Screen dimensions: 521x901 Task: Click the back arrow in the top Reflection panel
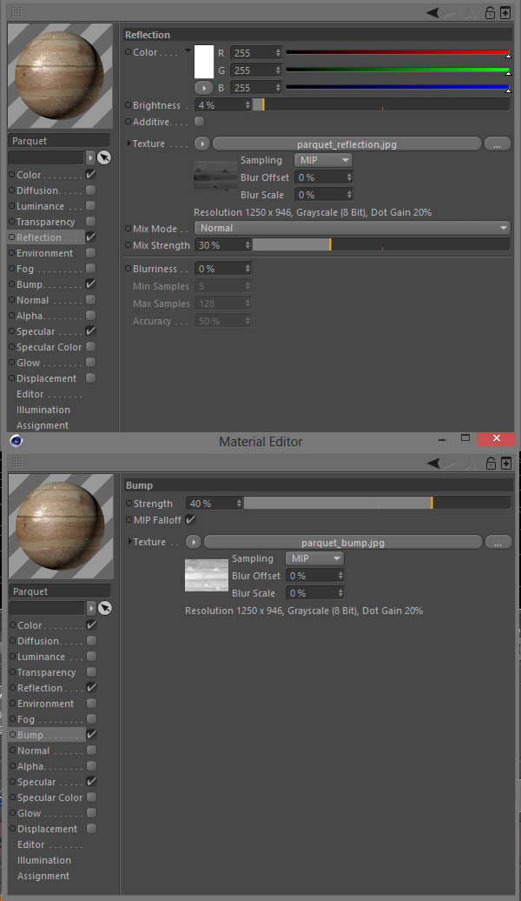pos(432,12)
